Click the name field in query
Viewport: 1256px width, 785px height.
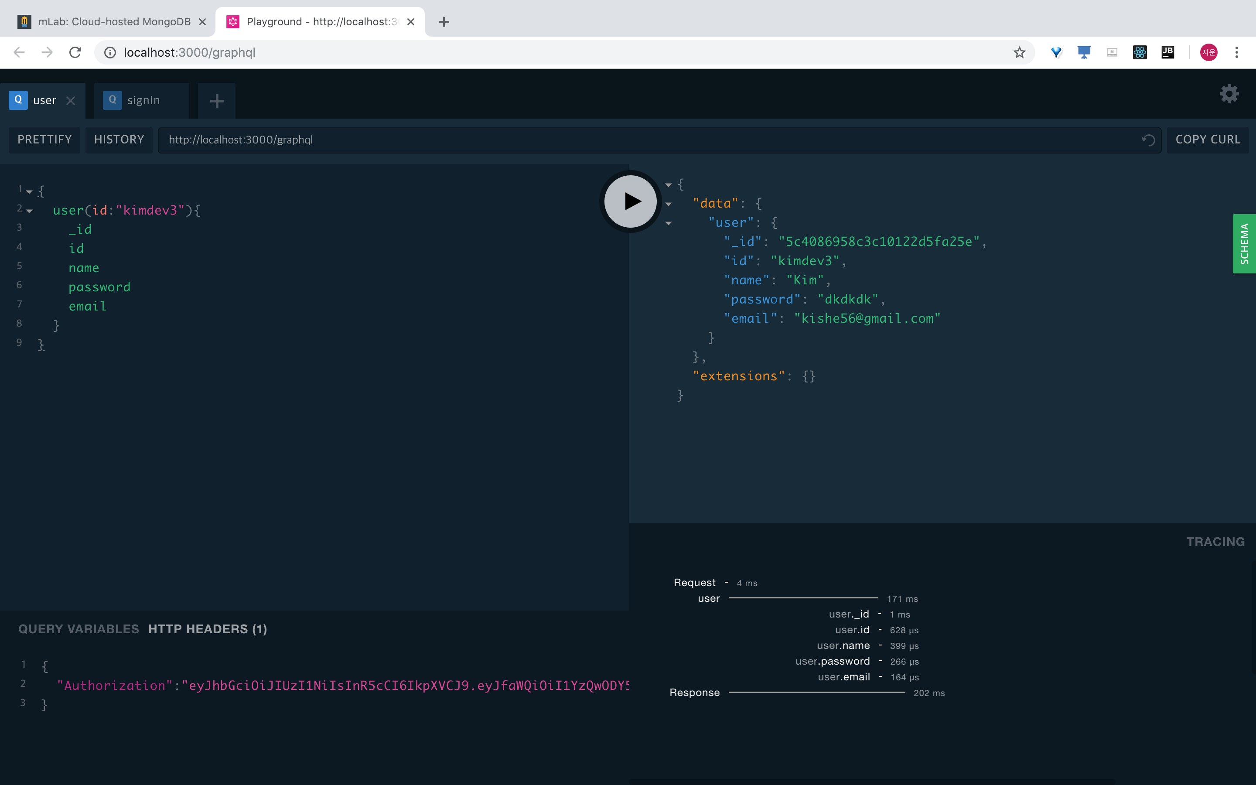[x=84, y=268]
